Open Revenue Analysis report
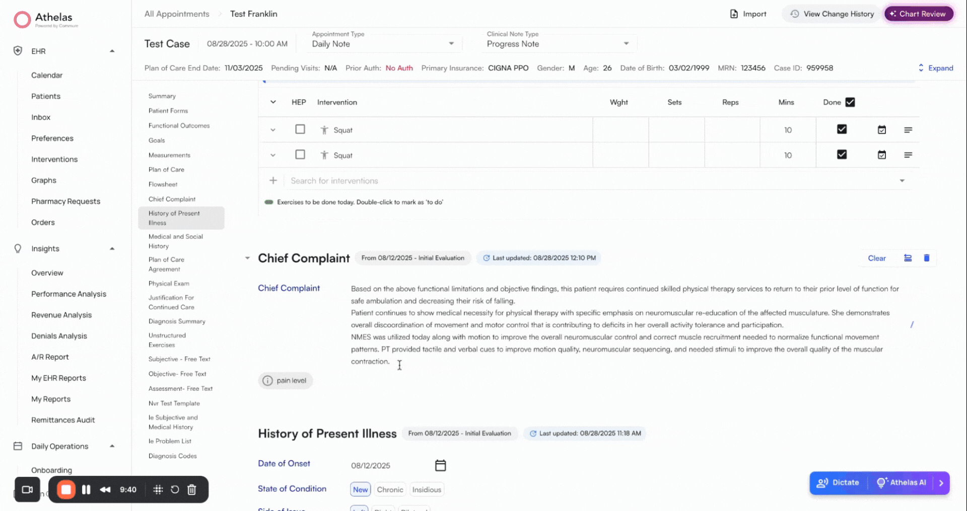The image size is (967, 511). [61, 315]
